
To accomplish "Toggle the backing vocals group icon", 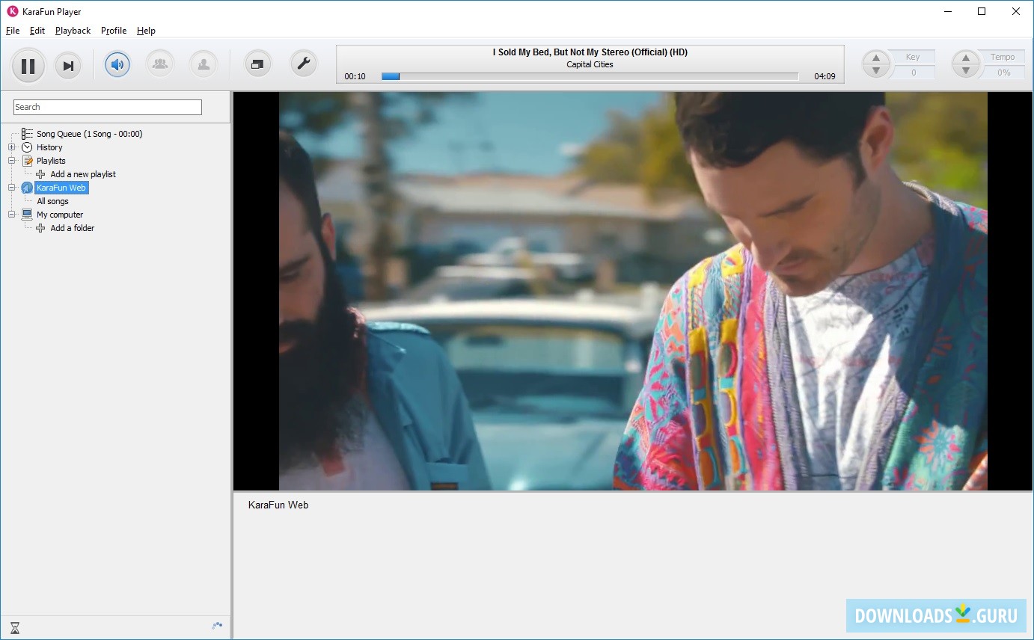I will [x=159, y=64].
